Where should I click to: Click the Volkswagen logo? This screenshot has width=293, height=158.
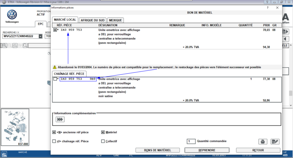point(12,14)
